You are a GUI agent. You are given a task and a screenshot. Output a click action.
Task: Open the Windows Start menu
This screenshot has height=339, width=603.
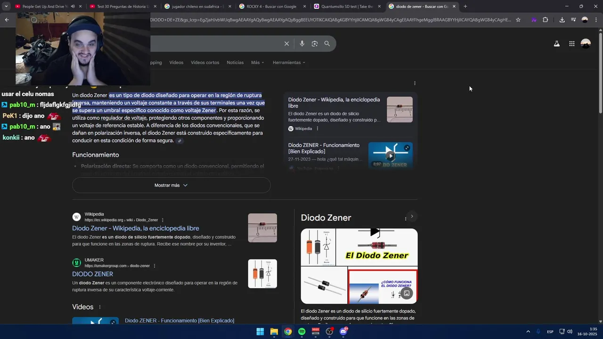tap(260, 331)
